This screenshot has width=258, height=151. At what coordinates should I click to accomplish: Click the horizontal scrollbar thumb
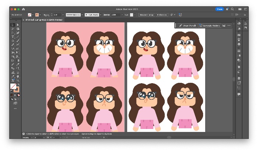(169, 137)
